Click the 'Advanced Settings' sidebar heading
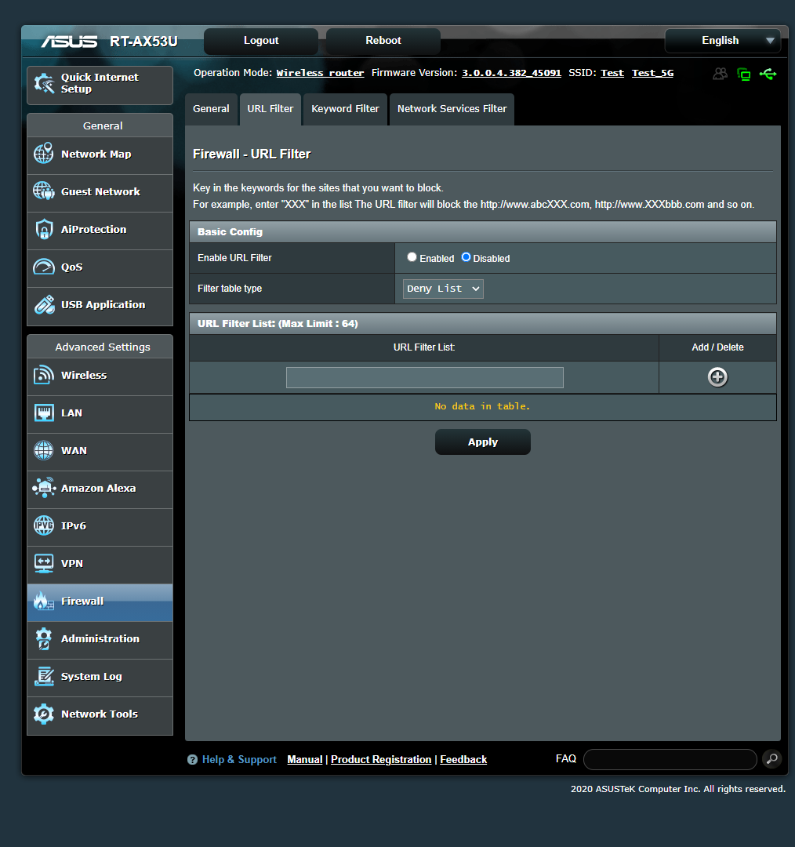 click(103, 347)
